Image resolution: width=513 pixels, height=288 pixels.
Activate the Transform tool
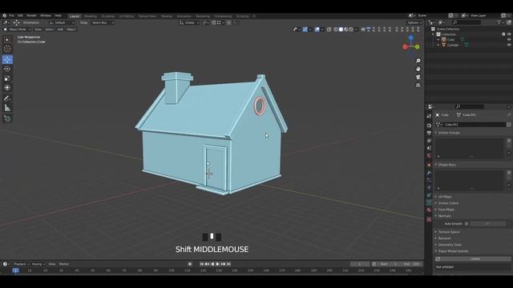pyautogui.click(x=7, y=87)
